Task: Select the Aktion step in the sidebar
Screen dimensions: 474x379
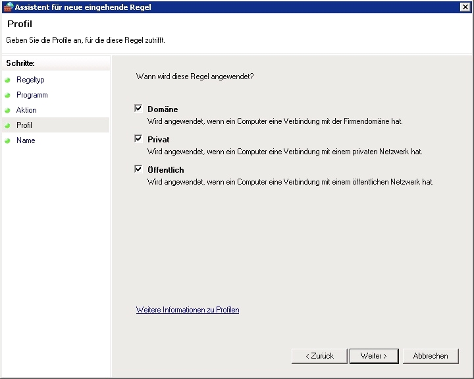Action: coord(26,110)
